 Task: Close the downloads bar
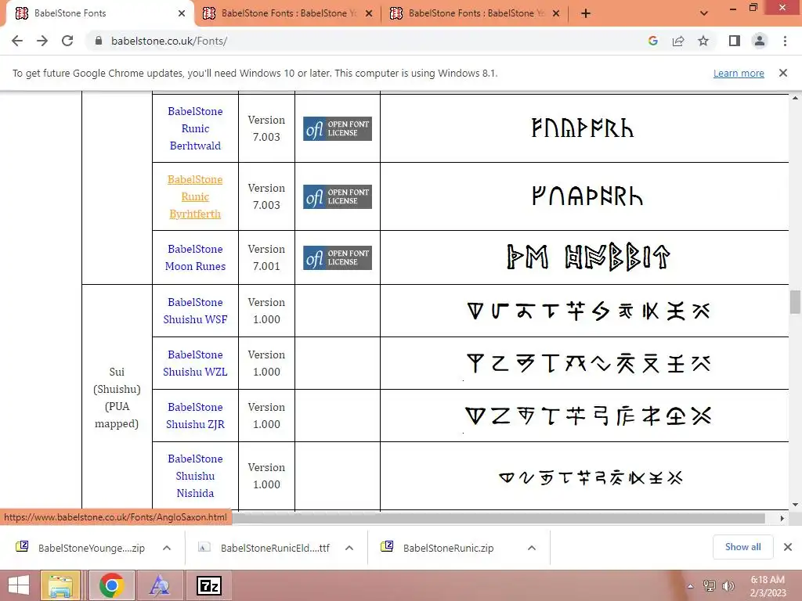click(788, 547)
